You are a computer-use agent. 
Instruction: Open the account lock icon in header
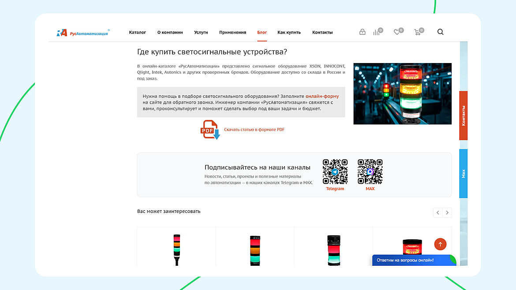[363, 32]
